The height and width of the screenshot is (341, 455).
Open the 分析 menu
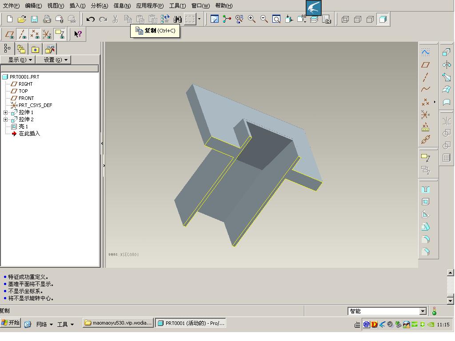100,6
